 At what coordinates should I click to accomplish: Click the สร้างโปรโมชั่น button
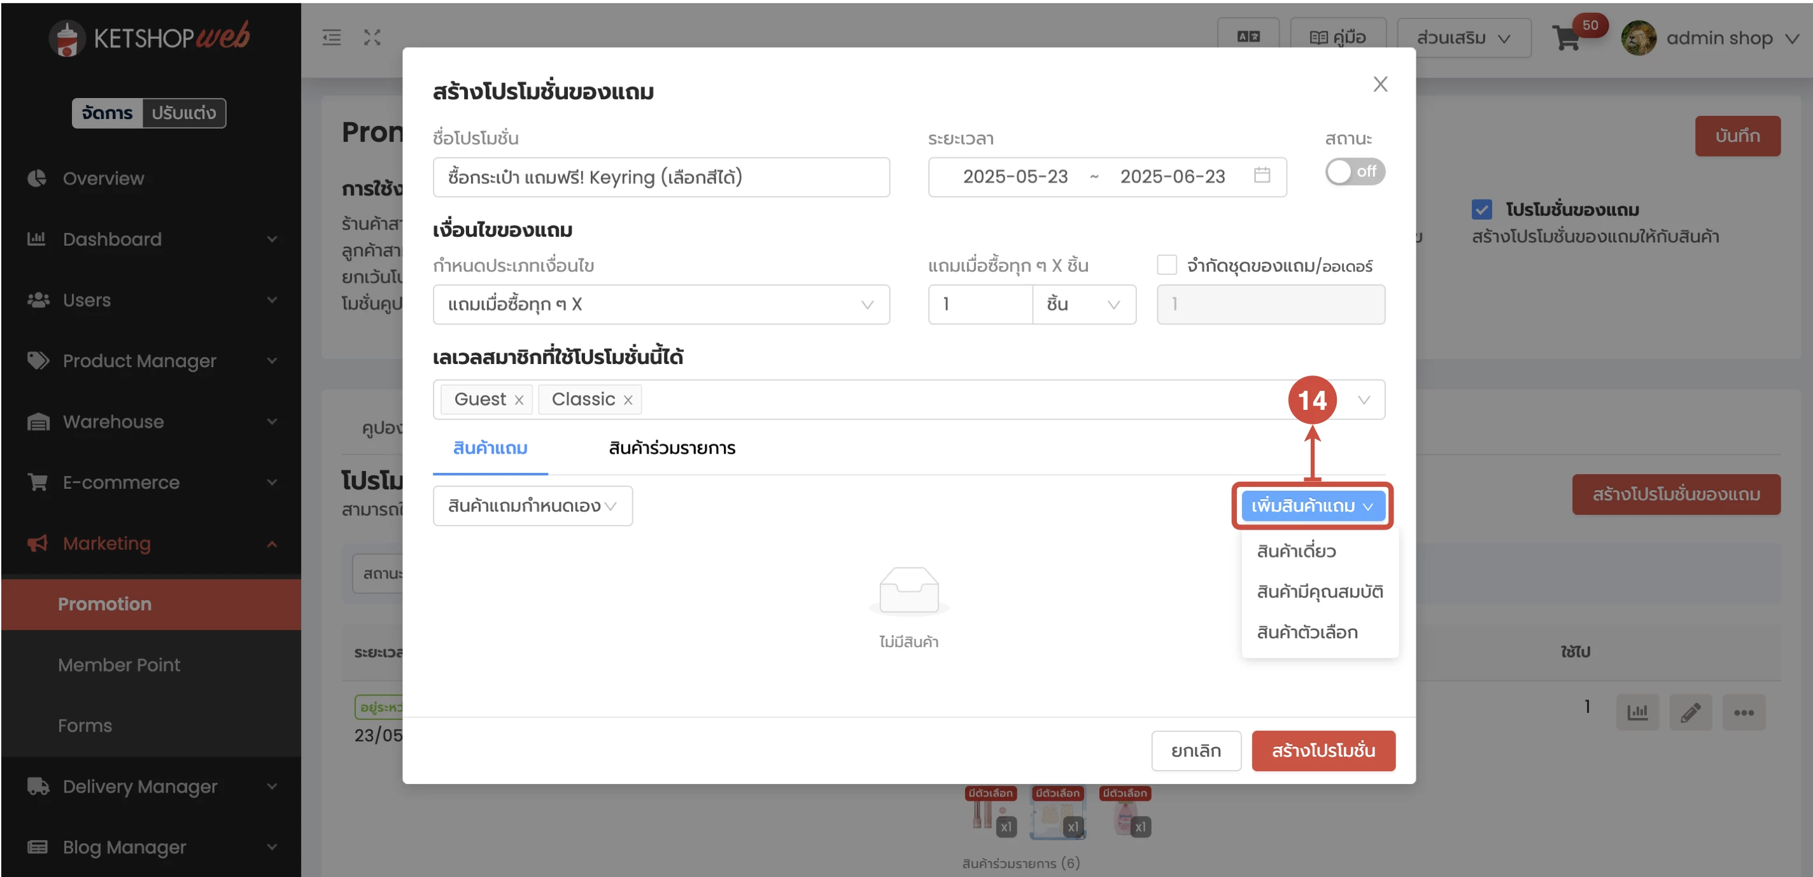(x=1323, y=750)
